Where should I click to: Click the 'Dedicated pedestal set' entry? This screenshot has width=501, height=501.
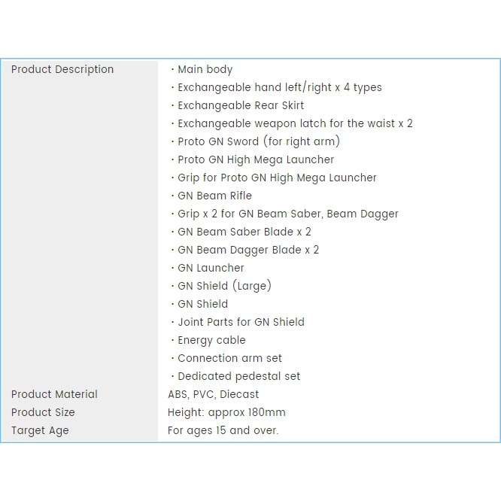(238, 376)
